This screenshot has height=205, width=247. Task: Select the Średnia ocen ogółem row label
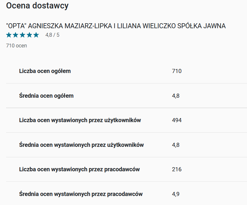tap(46, 96)
